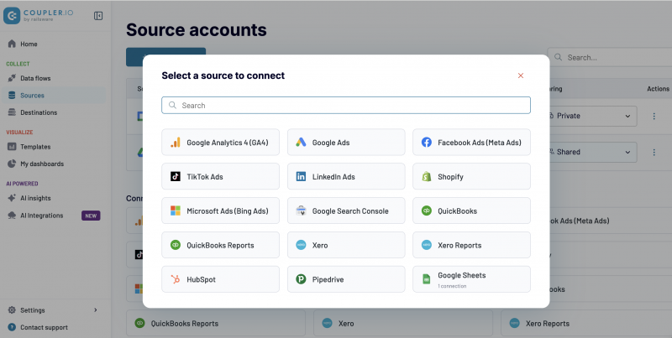Click the Coupler.io logo icon

coord(12,15)
